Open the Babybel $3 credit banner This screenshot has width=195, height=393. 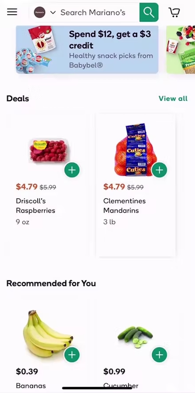87,50
